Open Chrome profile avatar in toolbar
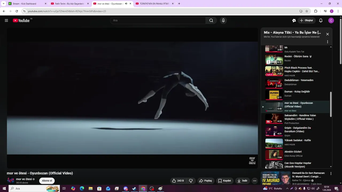Image resolution: width=342 pixels, height=192 pixels. tap(332, 11)
